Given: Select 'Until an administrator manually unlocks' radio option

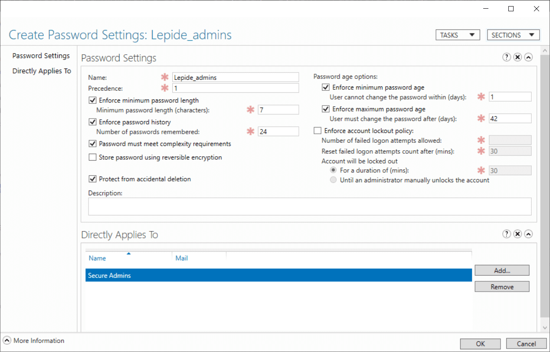Looking at the screenshot, I should (333, 180).
